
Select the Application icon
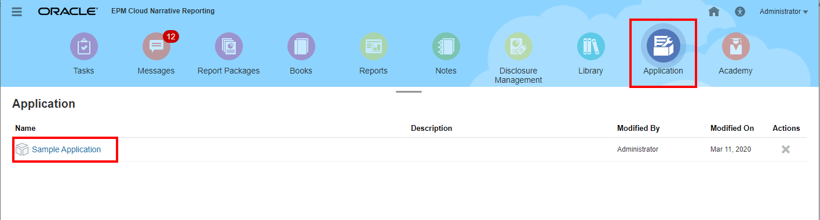(663, 46)
